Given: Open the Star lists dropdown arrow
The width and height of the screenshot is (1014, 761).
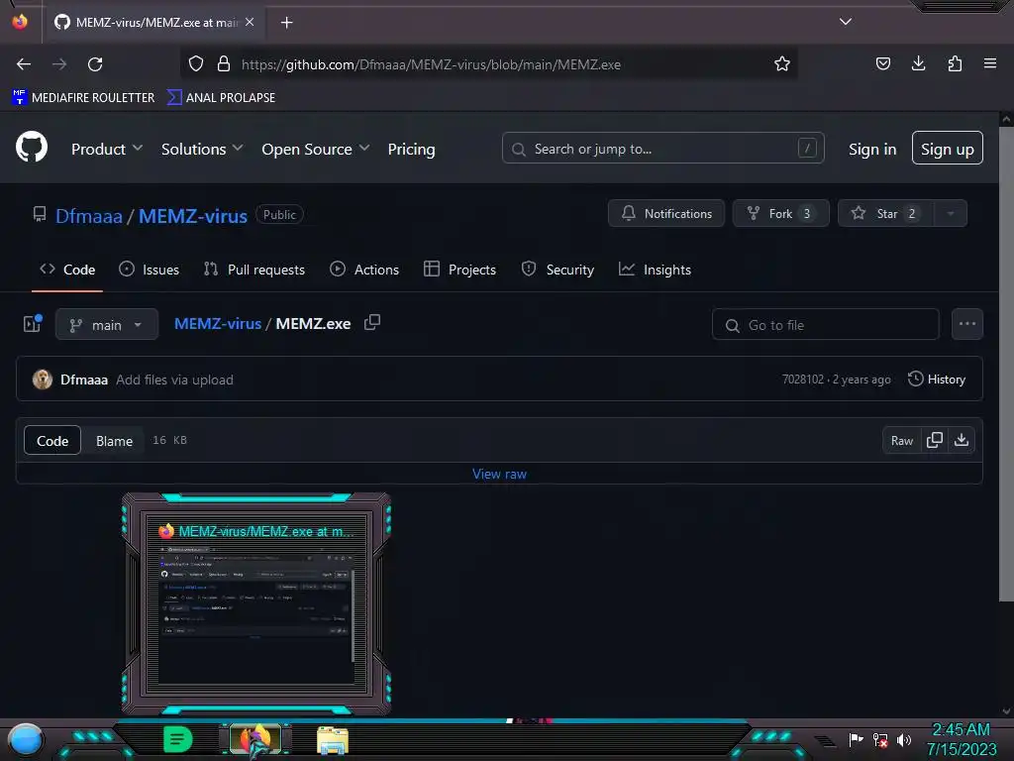Looking at the screenshot, I should (951, 214).
